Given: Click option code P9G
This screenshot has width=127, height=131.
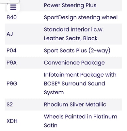Looking at the screenshot, I should pyautogui.click(x=12, y=84).
